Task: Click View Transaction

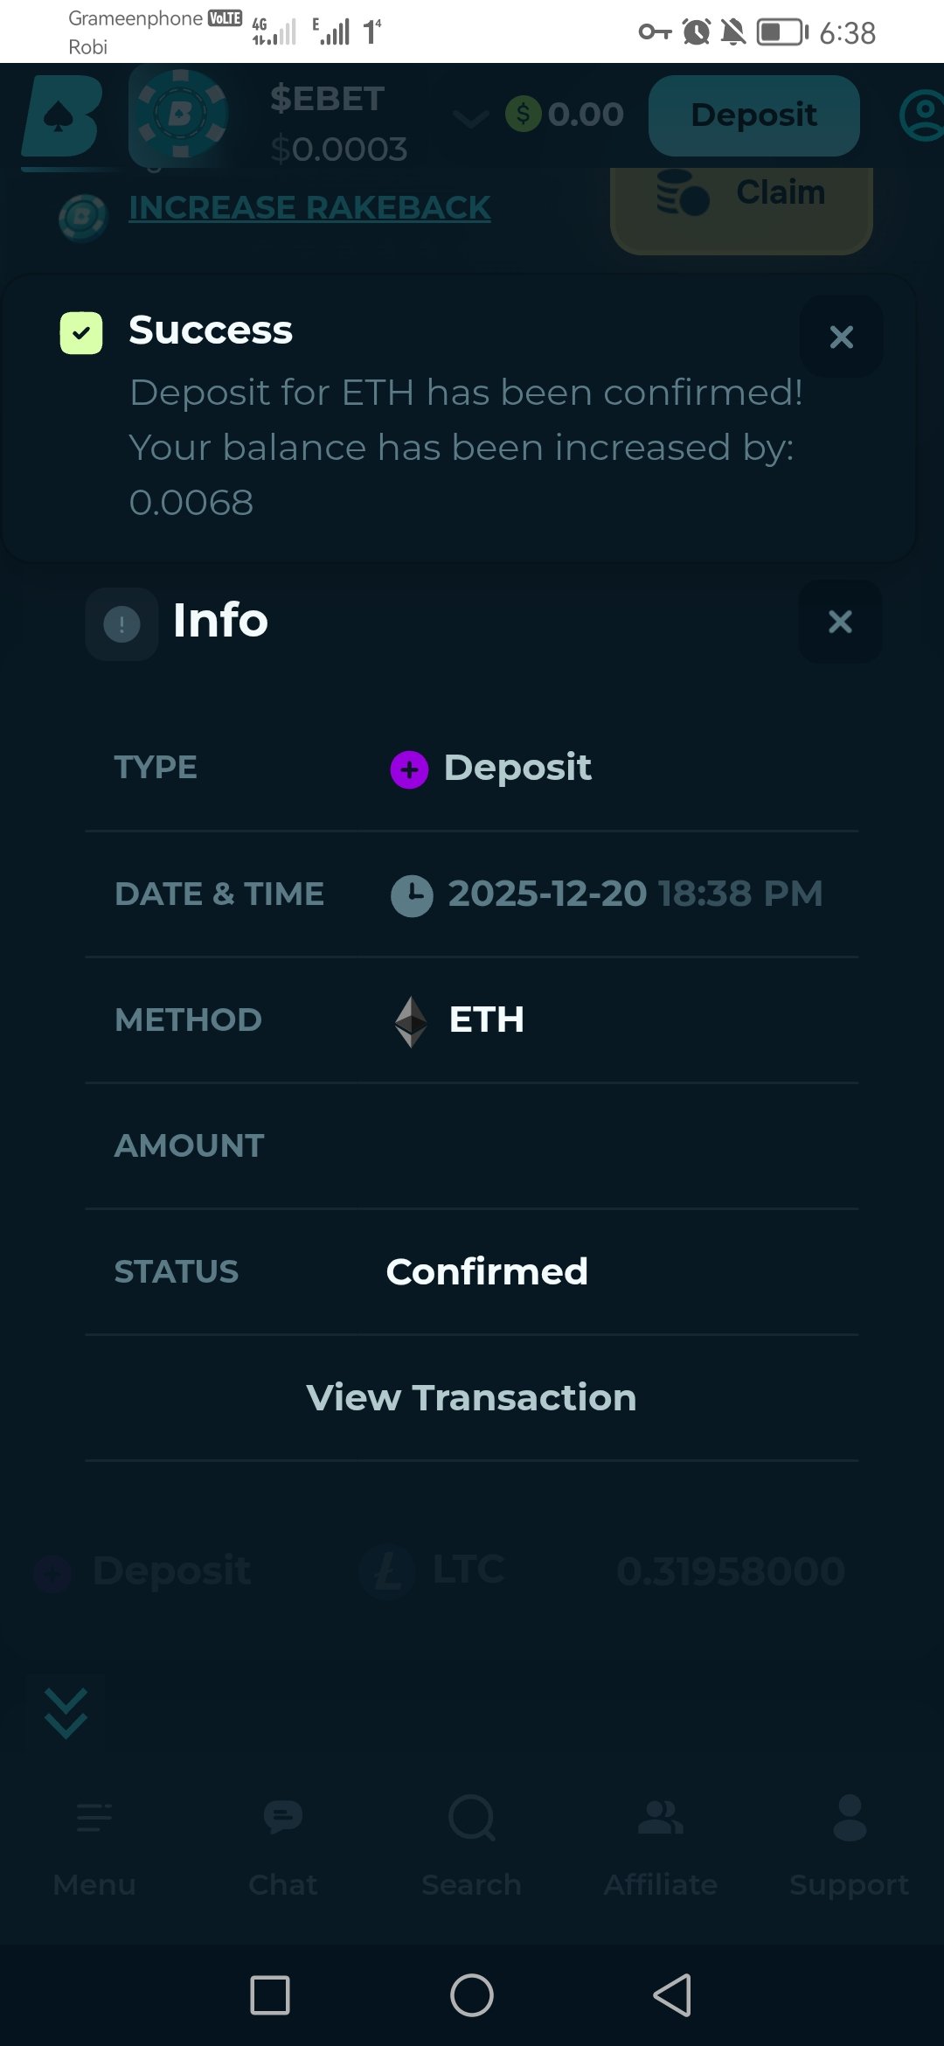Action: point(471,1397)
